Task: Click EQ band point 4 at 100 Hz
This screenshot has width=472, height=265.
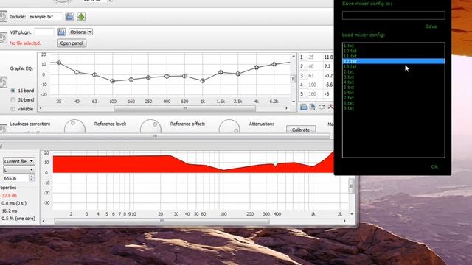Action: coord(113,81)
